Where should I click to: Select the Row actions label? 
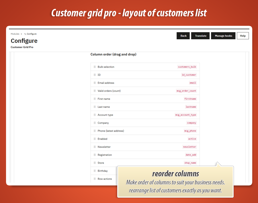(105, 179)
